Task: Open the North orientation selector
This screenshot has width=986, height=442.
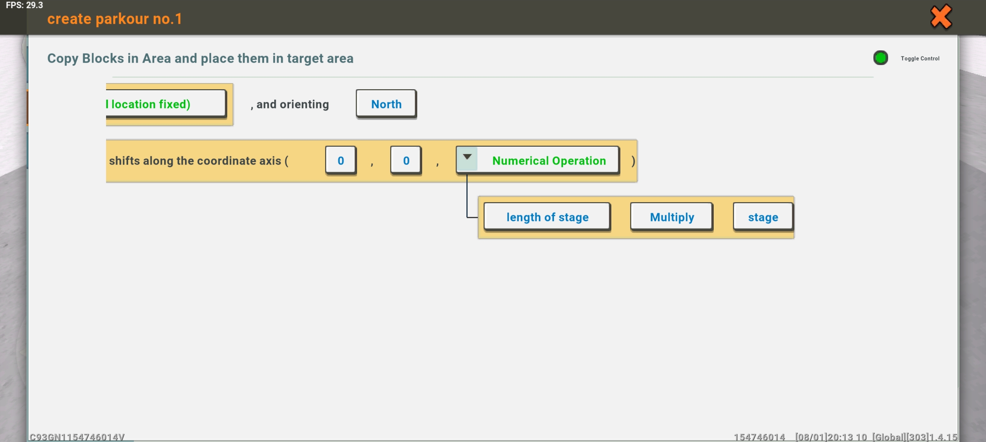Action: tap(386, 104)
